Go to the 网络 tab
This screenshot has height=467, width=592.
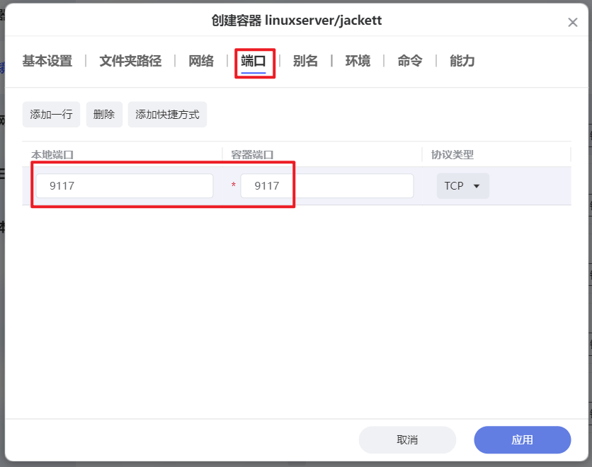tap(201, 61)
